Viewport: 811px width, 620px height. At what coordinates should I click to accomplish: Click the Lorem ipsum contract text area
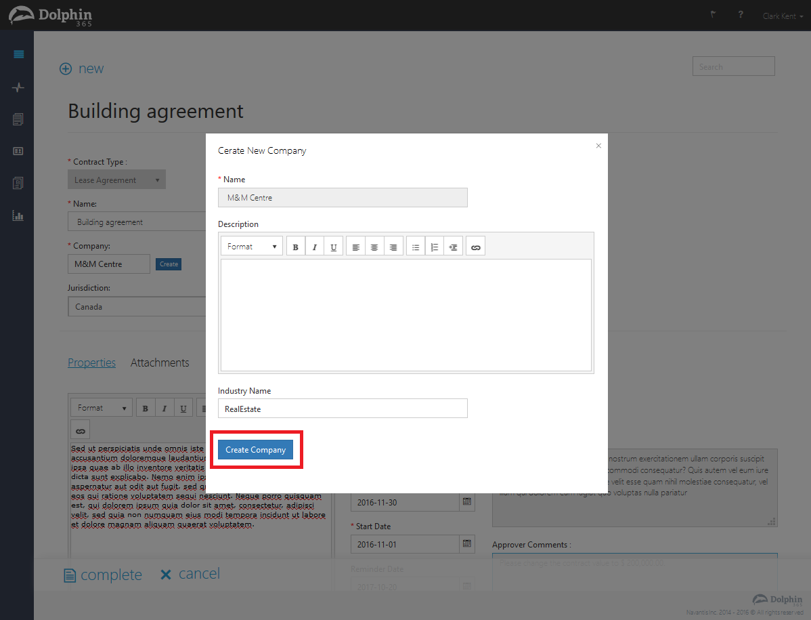[x=200, y=499]
